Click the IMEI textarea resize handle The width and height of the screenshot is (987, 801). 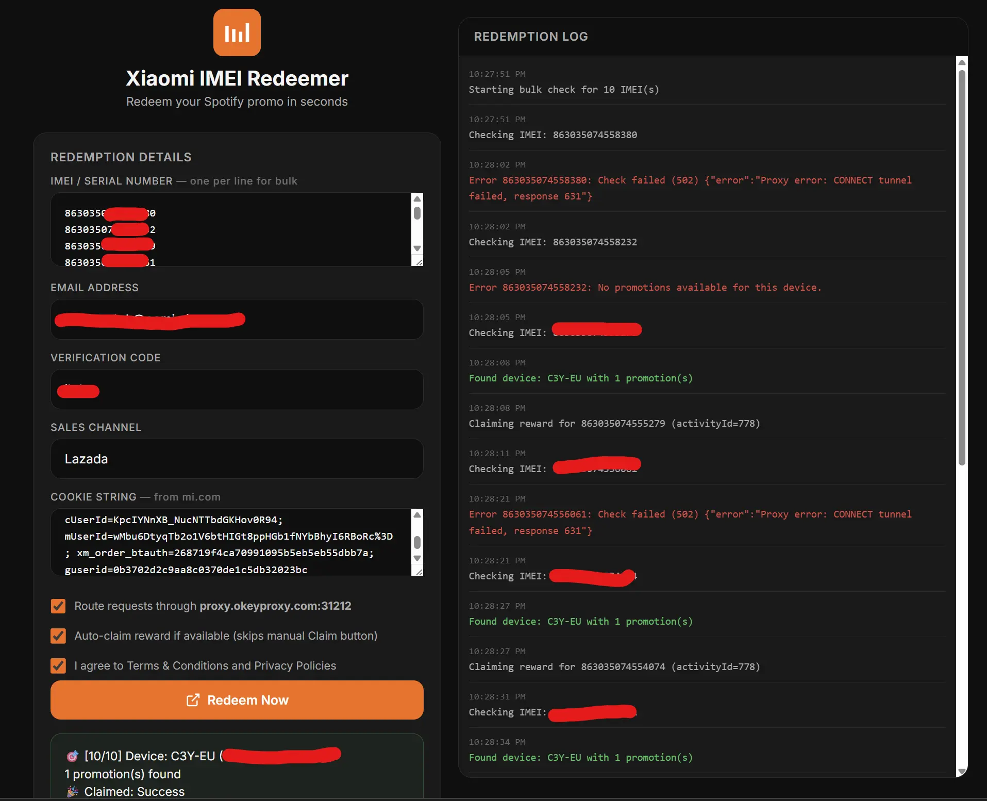click(x=419, y=262)
